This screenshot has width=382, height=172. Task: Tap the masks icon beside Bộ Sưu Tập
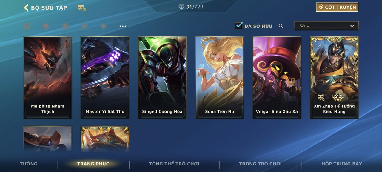[81, 8]
